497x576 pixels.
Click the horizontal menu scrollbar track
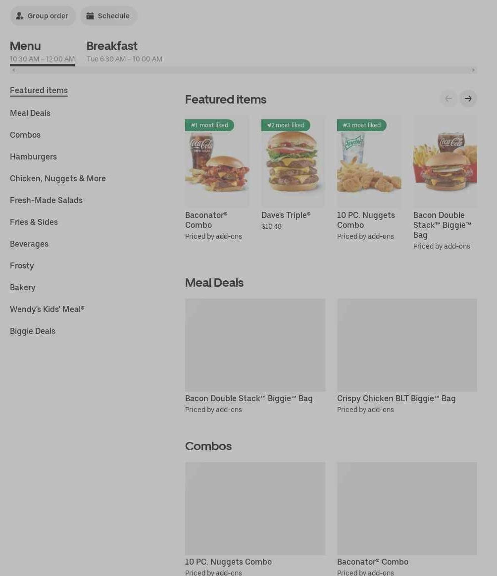pos(244,70)
